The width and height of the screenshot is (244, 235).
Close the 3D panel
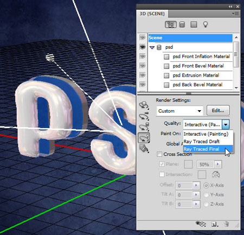coord(237,7)
